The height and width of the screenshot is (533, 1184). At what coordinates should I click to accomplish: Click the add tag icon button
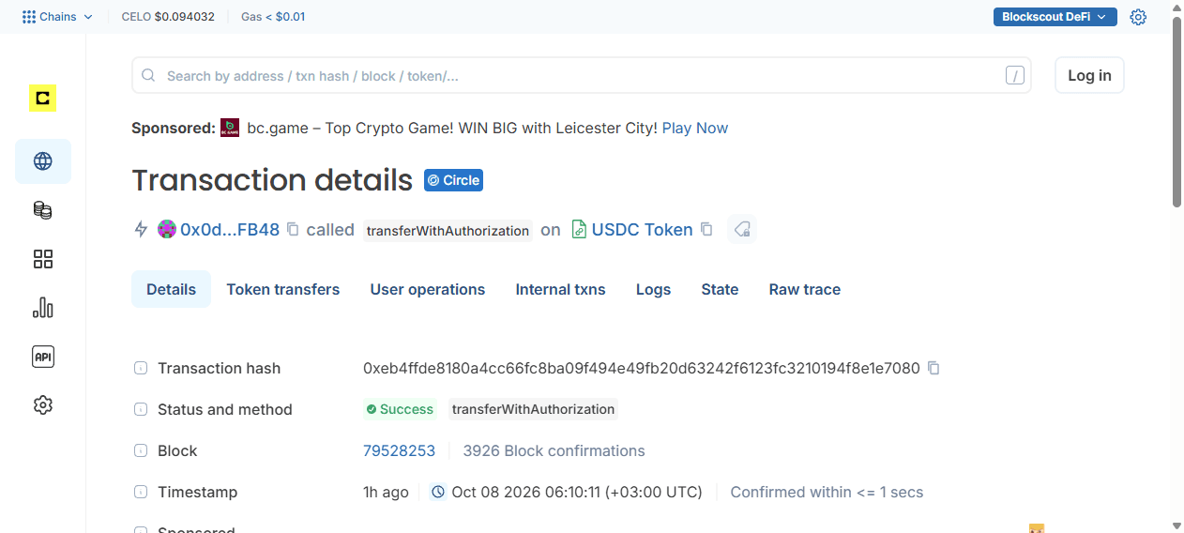coord(742,229)
